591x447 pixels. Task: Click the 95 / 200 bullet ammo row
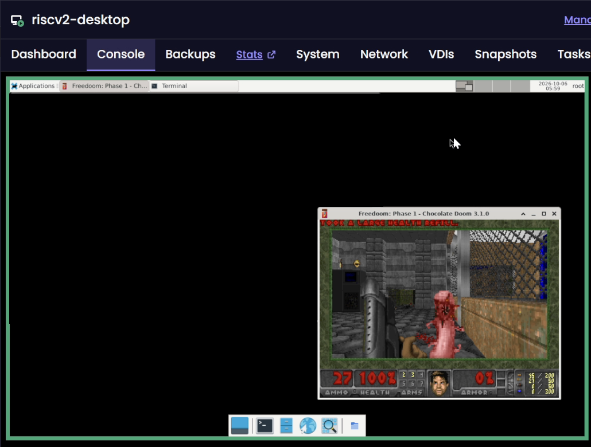(x=541, y=375)
